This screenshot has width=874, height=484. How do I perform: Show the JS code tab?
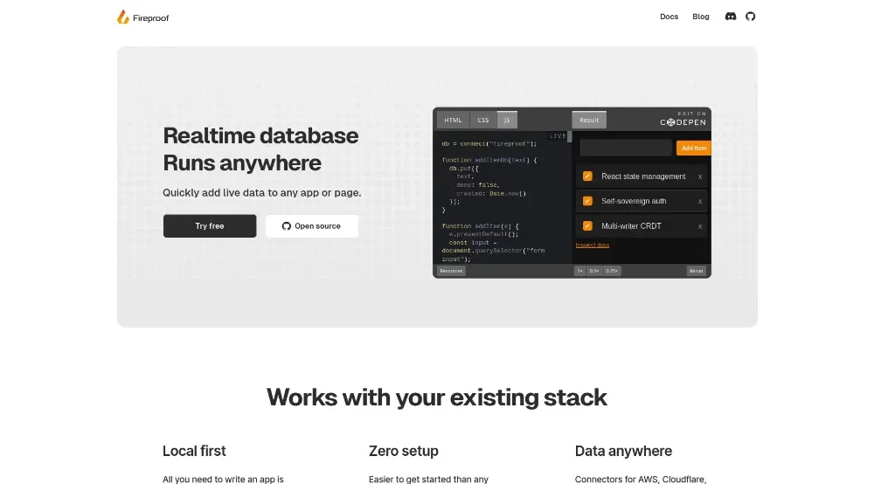[x=507, y=120]
